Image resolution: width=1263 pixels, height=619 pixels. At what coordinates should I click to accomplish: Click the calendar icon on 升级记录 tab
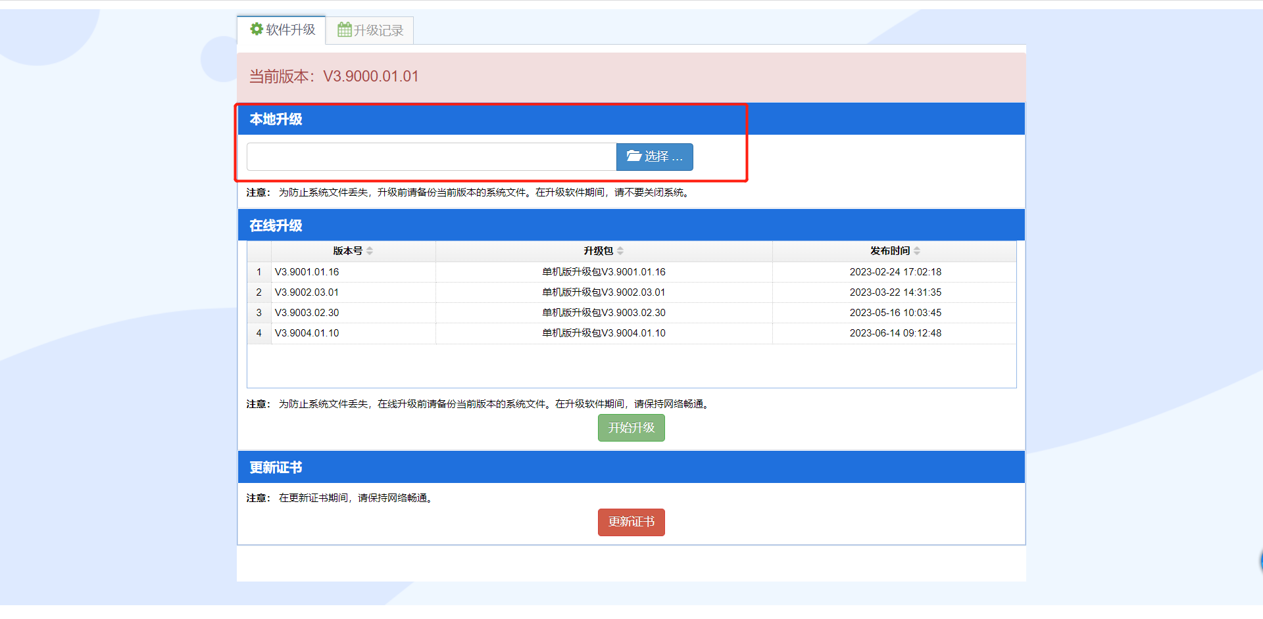click(x=344, y=30)
